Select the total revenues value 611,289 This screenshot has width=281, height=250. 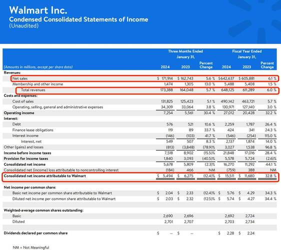(248, 90)
